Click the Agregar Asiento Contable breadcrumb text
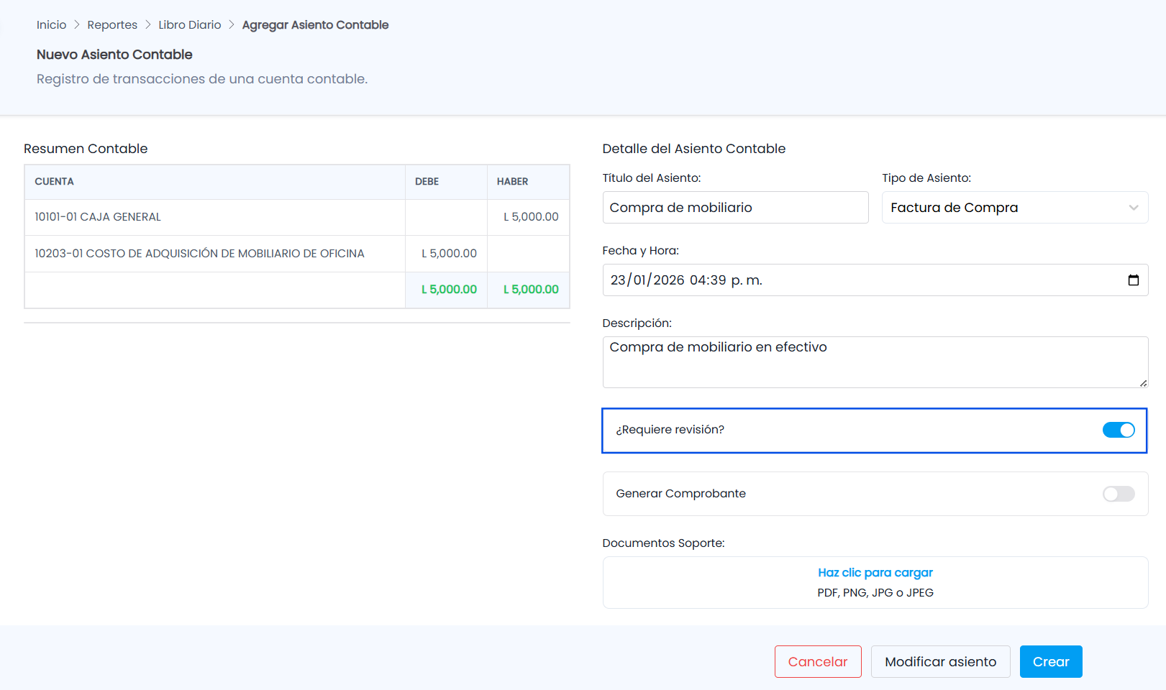The width and height of the screenshot is (1166, 690). [315, 25]
